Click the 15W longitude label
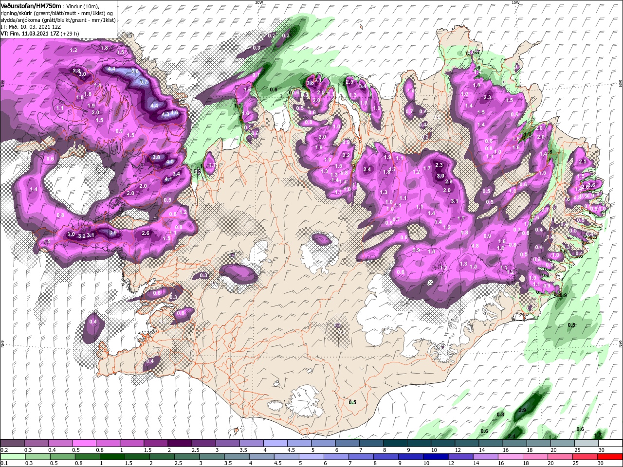Viewport: 623px width, 467px height. 515,2
